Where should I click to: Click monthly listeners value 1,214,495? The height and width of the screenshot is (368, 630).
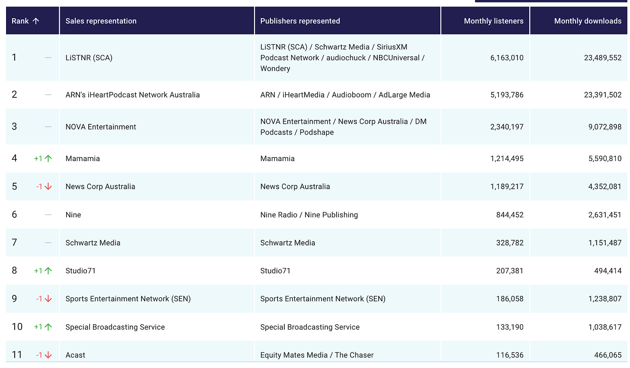507,158
